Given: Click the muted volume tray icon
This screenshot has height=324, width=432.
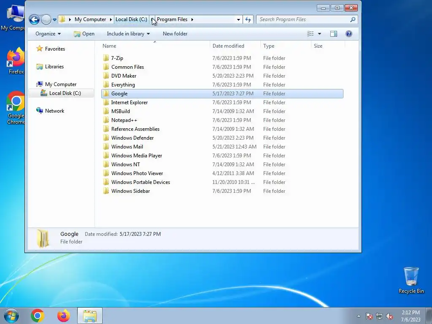Looking at the screenshot, I should coord(389,316).
